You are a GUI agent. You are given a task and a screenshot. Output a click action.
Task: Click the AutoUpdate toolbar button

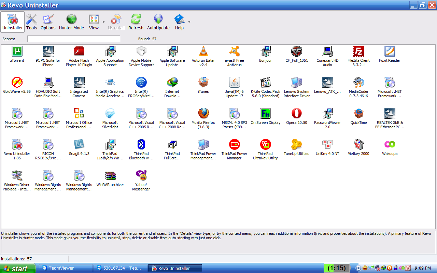click(x=158, y=22)
